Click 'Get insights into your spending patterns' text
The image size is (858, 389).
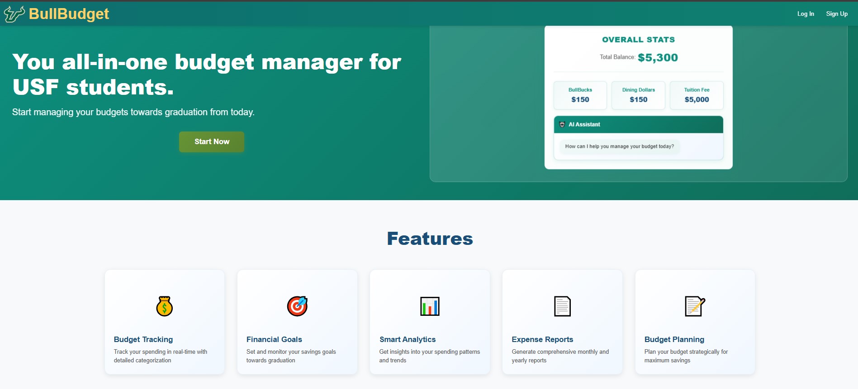click(430, 356)
